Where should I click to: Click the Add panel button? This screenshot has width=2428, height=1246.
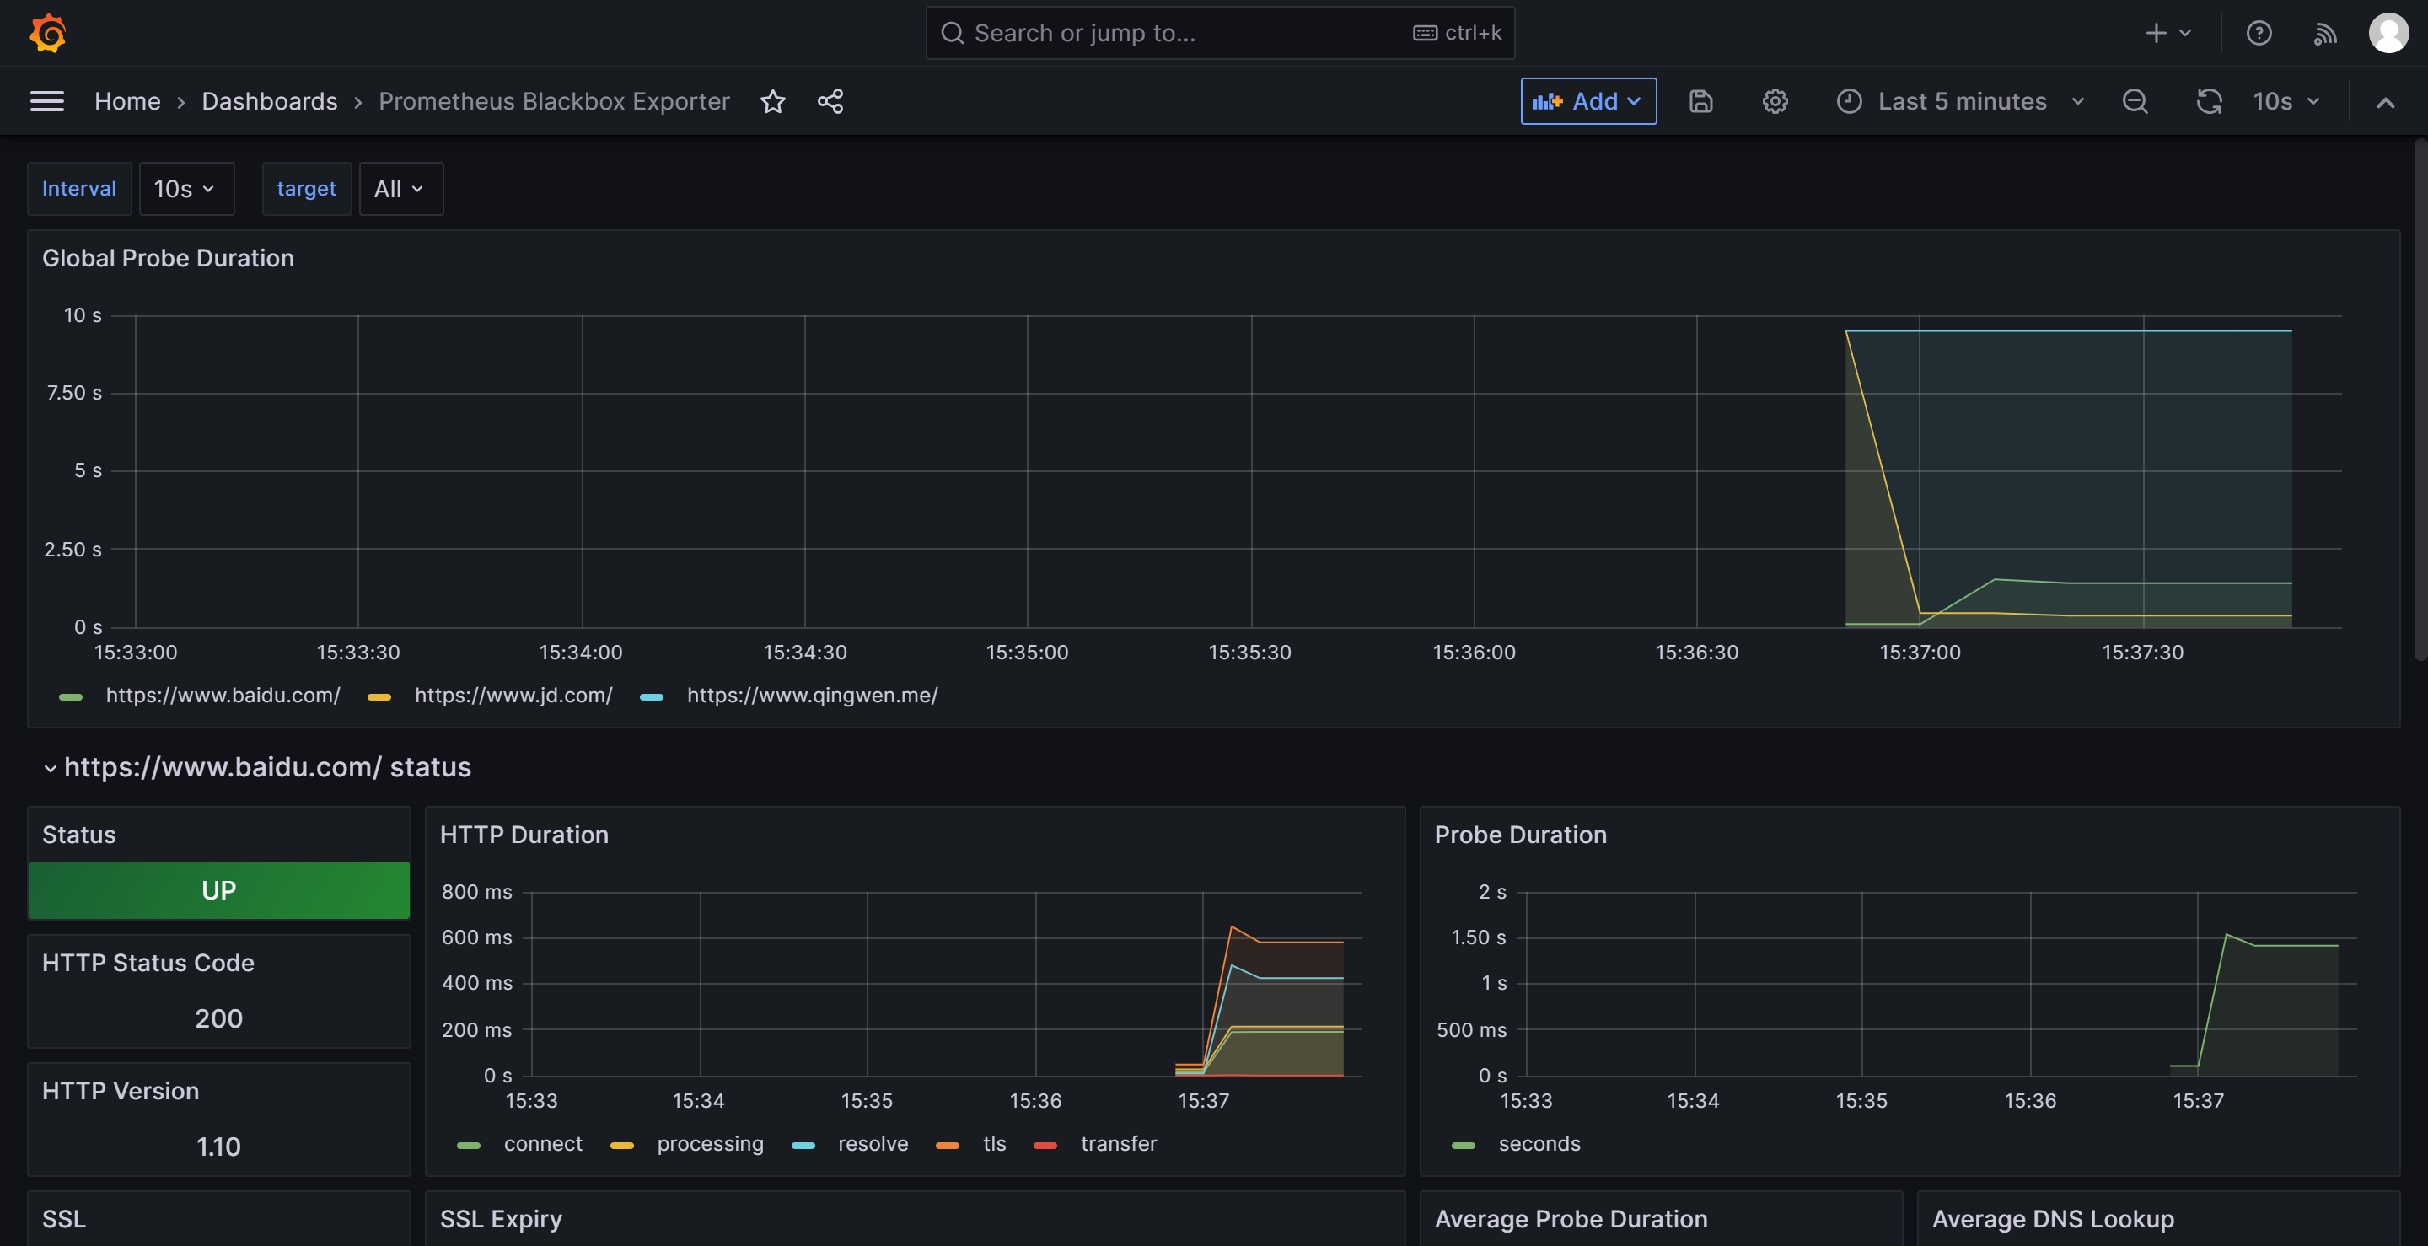pos(1588,101)
